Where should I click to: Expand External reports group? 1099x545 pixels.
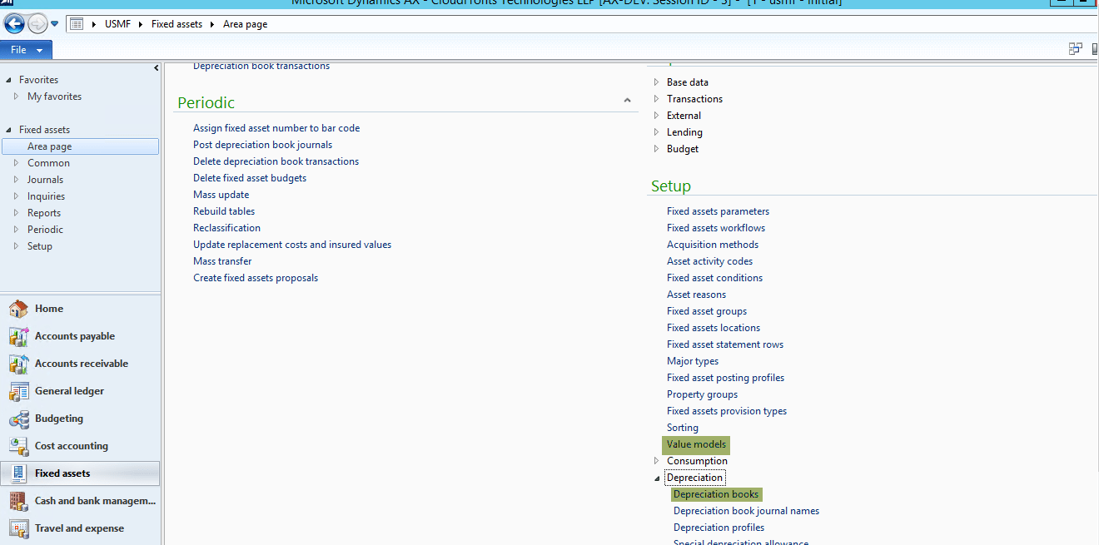point(656,116)
